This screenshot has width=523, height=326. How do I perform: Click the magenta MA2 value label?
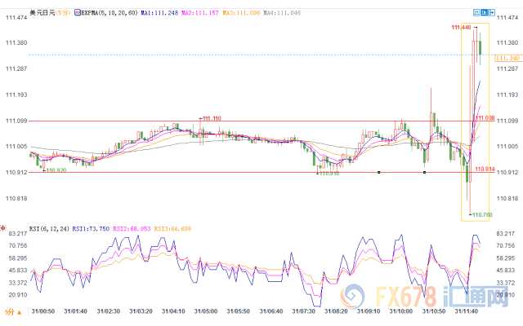(200, 13)
